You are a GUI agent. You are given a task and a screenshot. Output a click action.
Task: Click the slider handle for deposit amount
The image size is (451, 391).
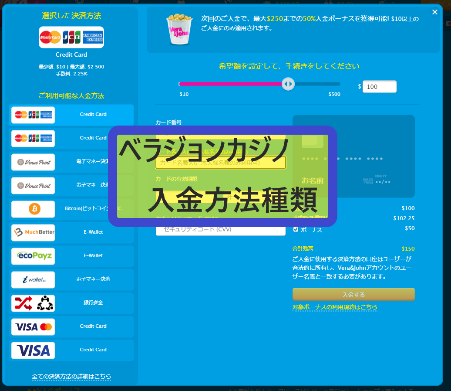[288, 84]
